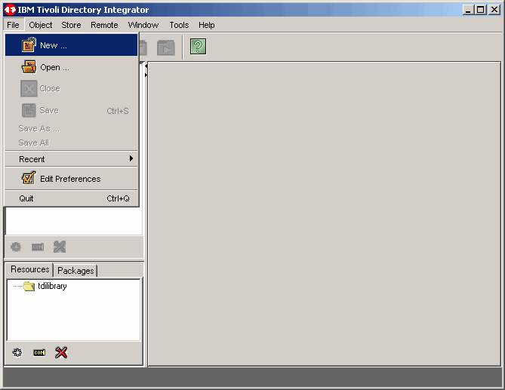This screenshot has width=505, height=390.
Task: Open the Tools menu
Action: pyautogui.click(x=179, y=25)
